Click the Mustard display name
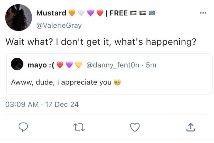 click(51, 13)
